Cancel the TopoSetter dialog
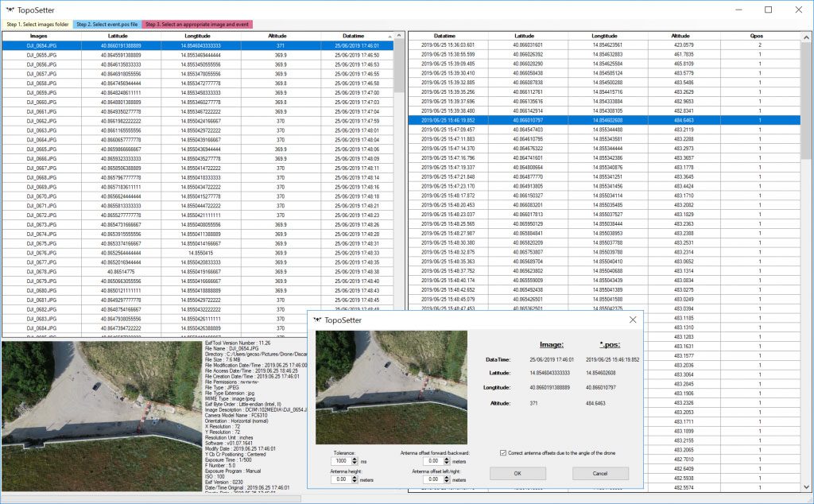814x504 pixels. pyautogui.click(x=600, y=473)
